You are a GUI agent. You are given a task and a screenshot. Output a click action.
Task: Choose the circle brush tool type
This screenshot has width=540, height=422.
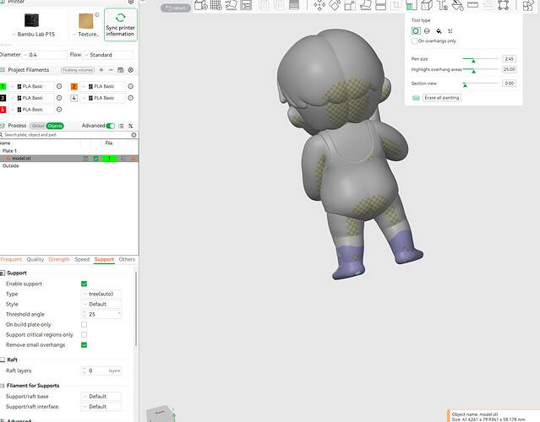tap(416, 31)
